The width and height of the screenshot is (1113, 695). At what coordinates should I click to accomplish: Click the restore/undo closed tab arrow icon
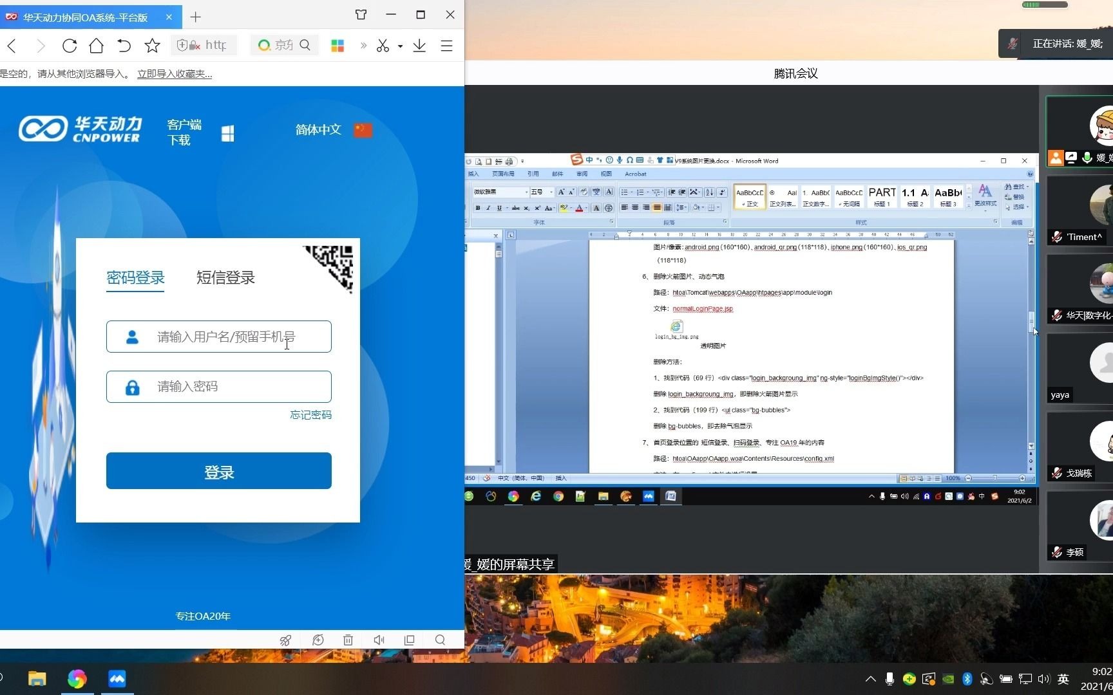tap(124, 46)
